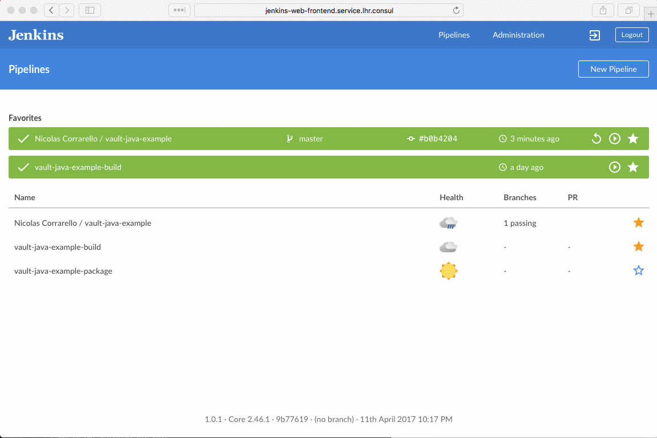
Task: Show all tabs with the tab overview icon
Action: click(x=629, y=10)
